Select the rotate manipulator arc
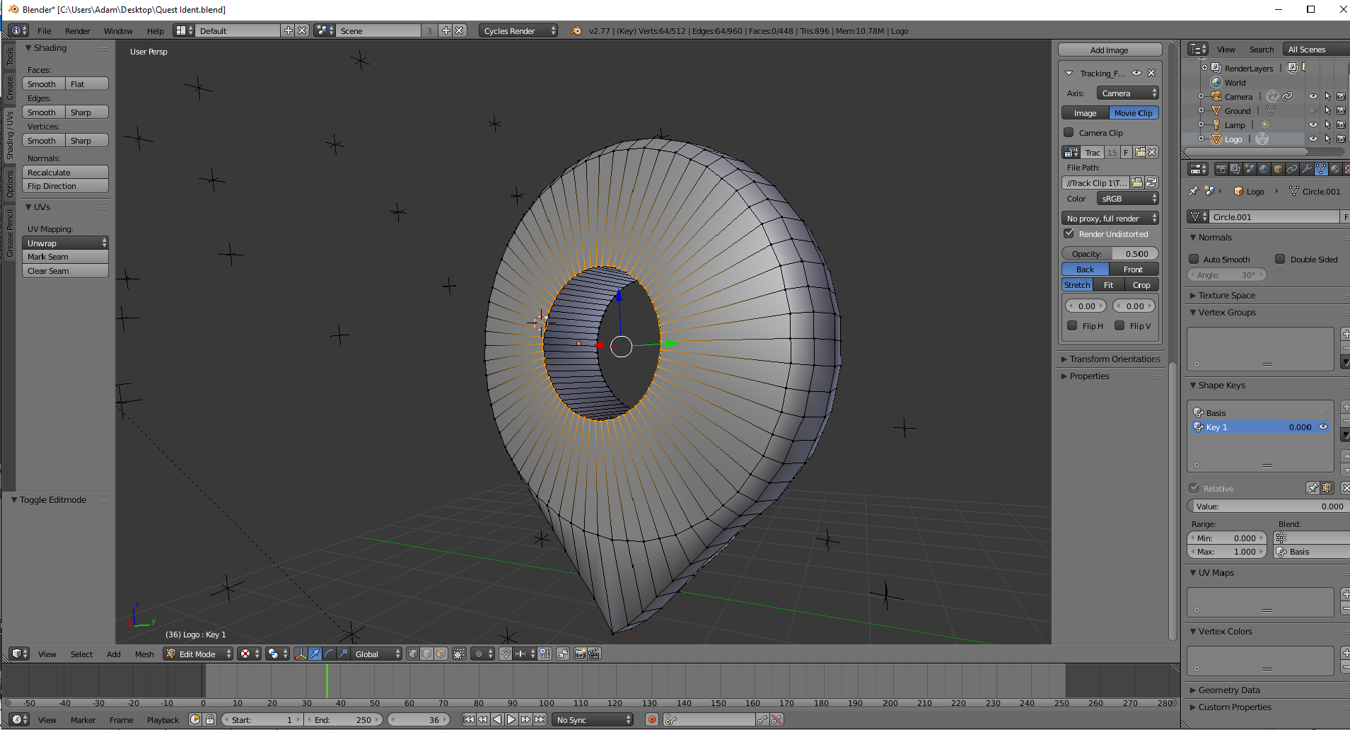The width and height of the screenshot is (1350, 730). 329,654
